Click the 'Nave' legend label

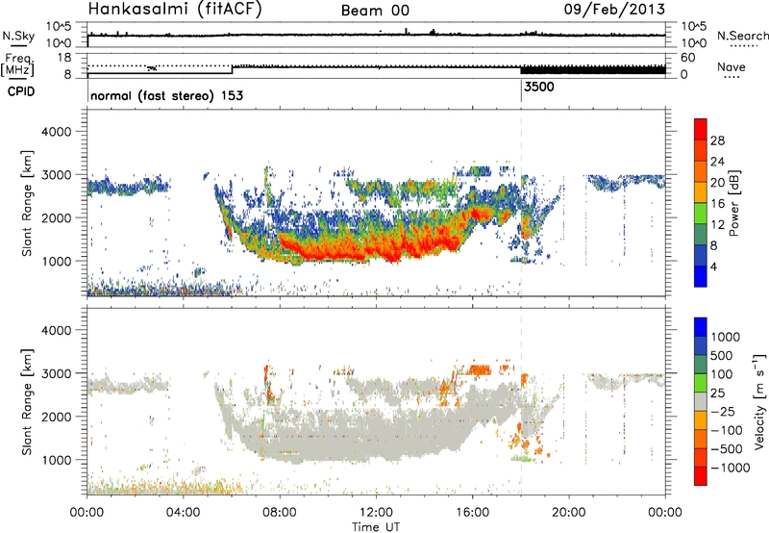(732, 67)
